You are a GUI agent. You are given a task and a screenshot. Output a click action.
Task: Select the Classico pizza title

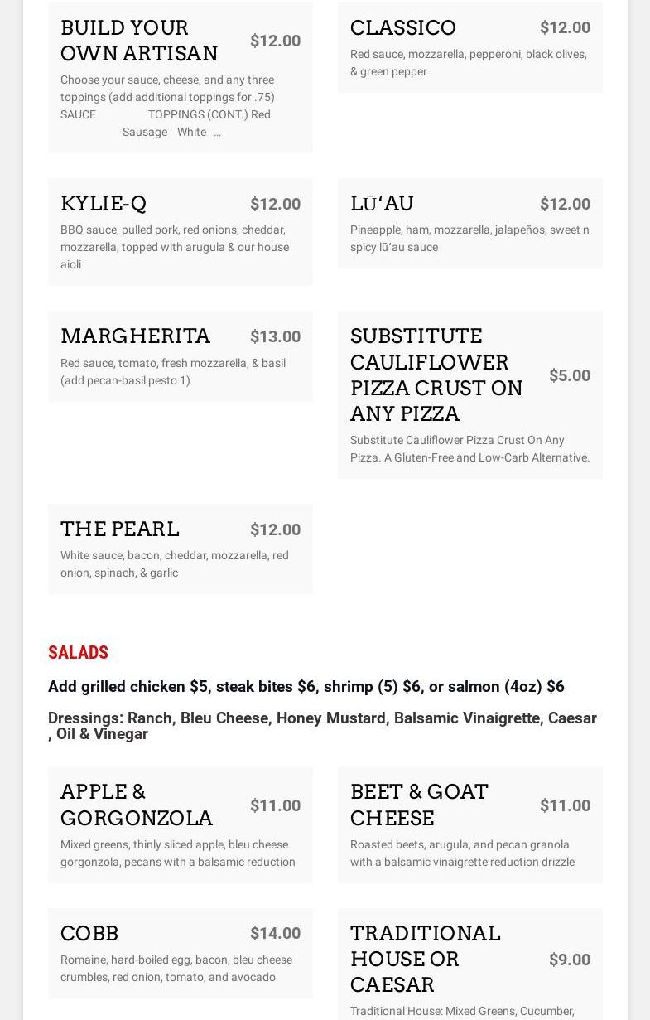tap(402, 28)
